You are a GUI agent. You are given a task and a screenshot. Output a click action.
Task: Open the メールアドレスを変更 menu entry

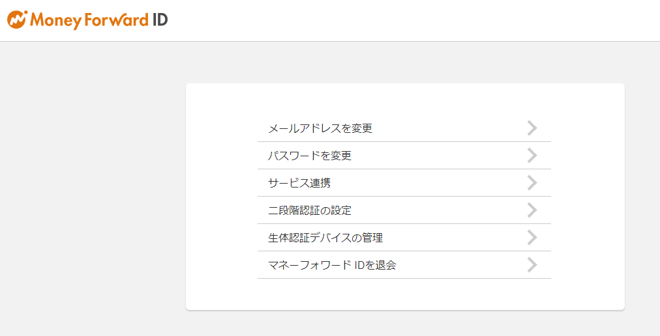(404, 128)
